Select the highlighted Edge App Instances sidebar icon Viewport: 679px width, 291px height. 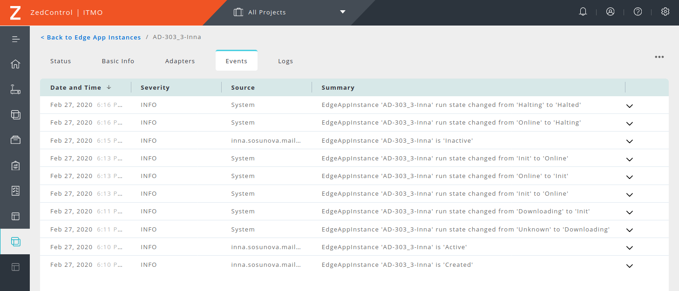(15, 241)
